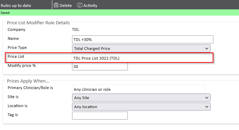Click the Any clinician or role field
The image size is (239, 130).
(139, 89)
